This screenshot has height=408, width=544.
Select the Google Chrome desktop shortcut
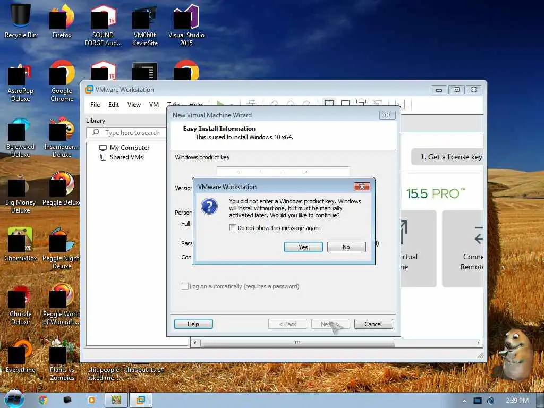coord(62,81)
